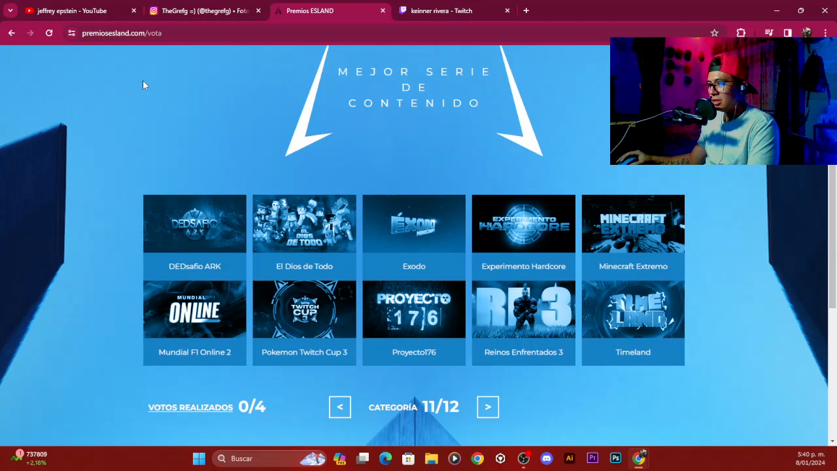Launch Adobe Premiere Pro from the taskbar
The image size is (837, 471).
point(592,459)
